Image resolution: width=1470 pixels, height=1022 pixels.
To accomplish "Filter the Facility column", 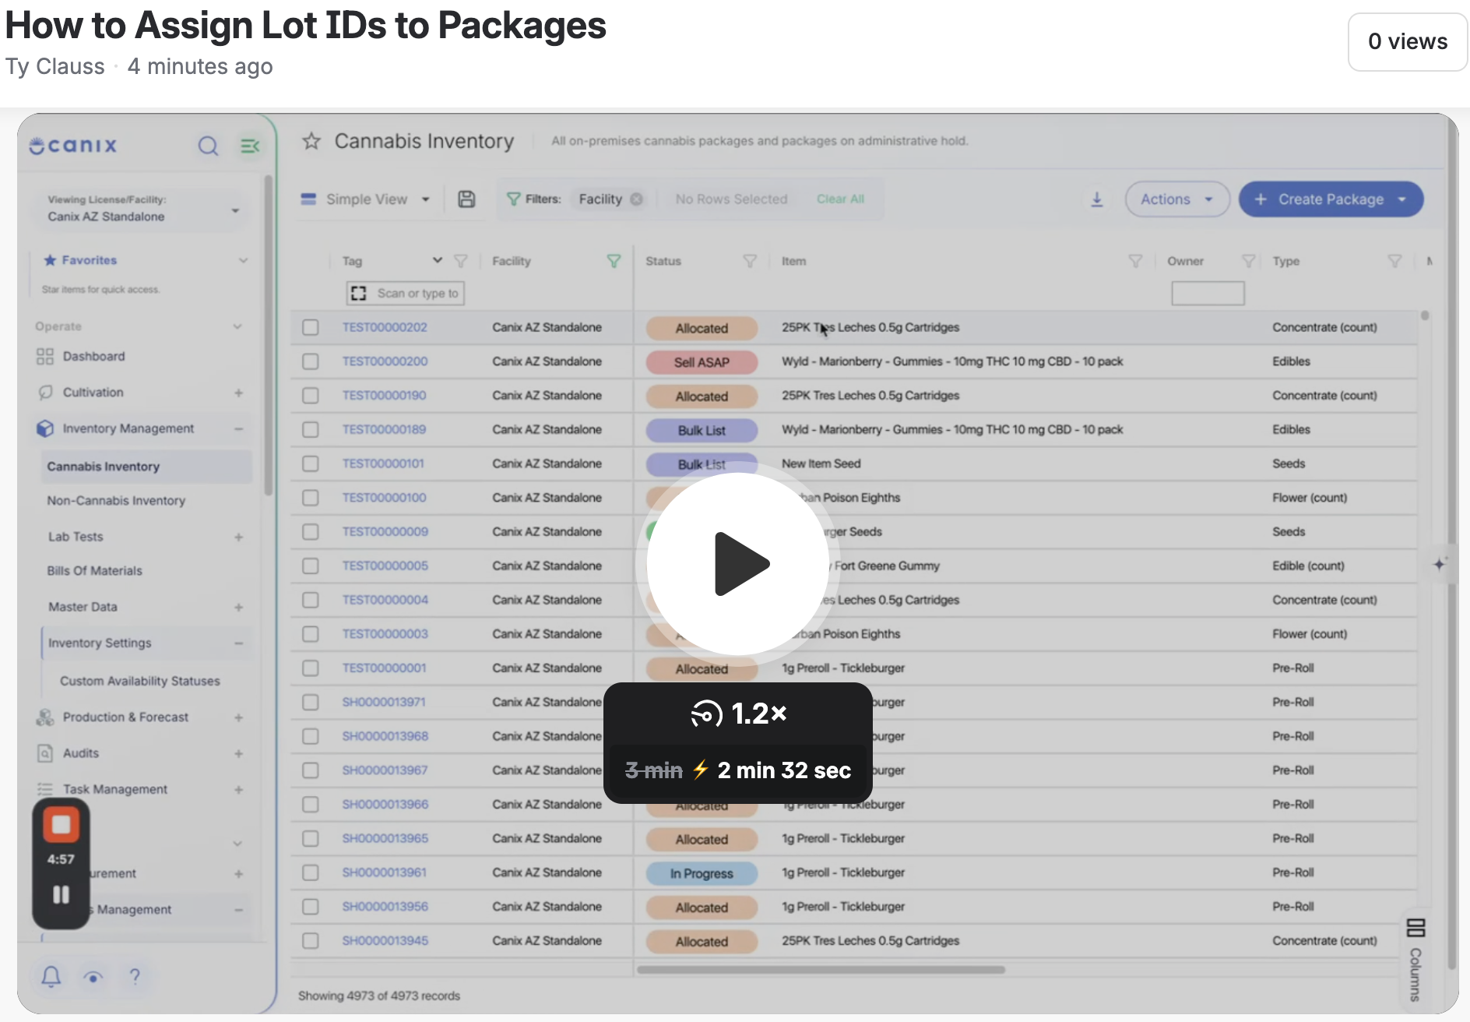I will pyautogui.click(x=614, y=261).
